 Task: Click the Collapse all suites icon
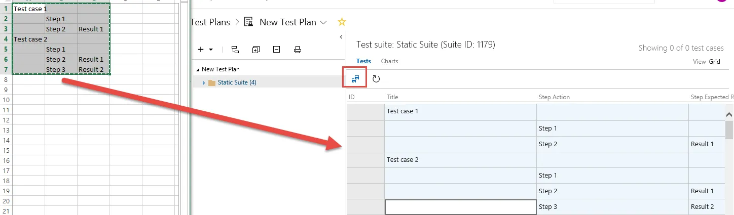tap(276, 50)
